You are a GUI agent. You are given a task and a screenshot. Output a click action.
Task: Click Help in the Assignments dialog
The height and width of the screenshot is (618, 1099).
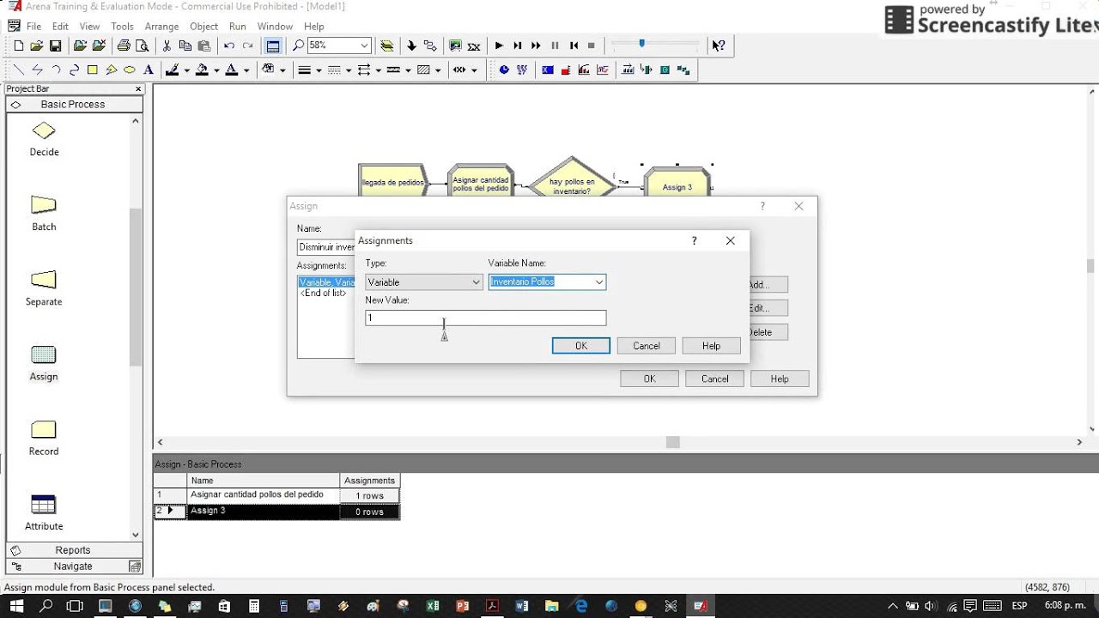(711, 346)
